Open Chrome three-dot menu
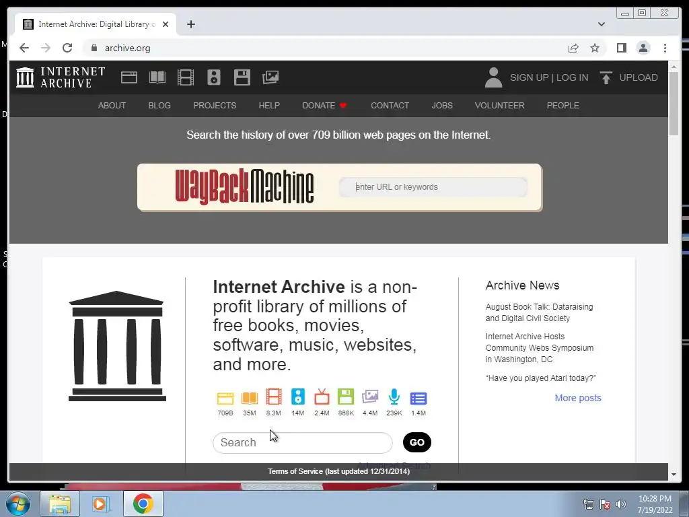This screenshot has width=689, height=517. point(665,48)
